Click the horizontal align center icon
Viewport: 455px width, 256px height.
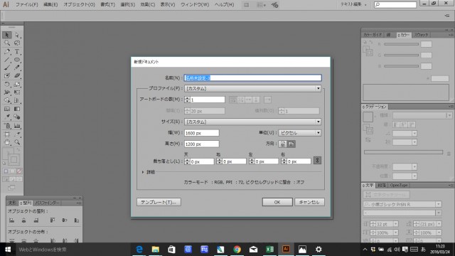tap(23, 220)
